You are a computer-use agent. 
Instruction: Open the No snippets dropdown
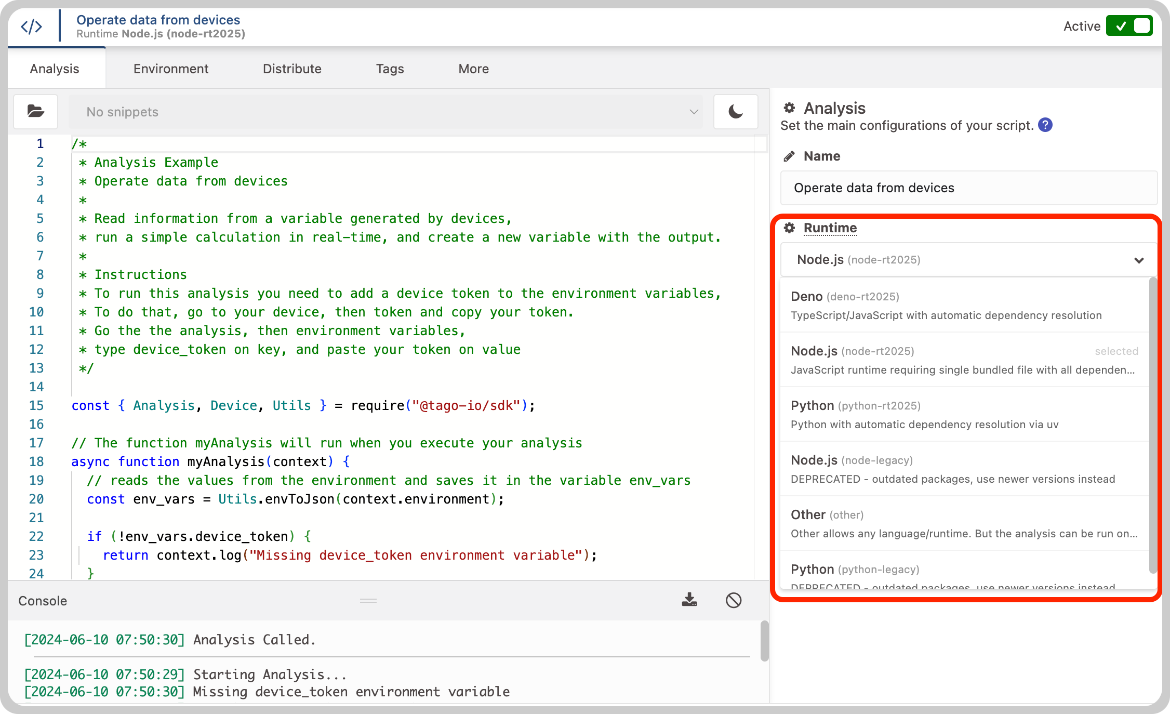pyautogui.click(x=385, y=112)
